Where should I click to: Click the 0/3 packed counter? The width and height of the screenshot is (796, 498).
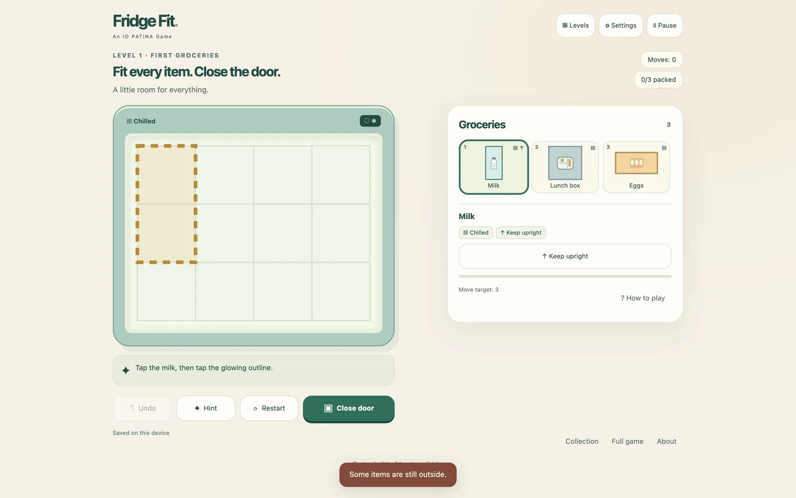[x=658, y=80]
